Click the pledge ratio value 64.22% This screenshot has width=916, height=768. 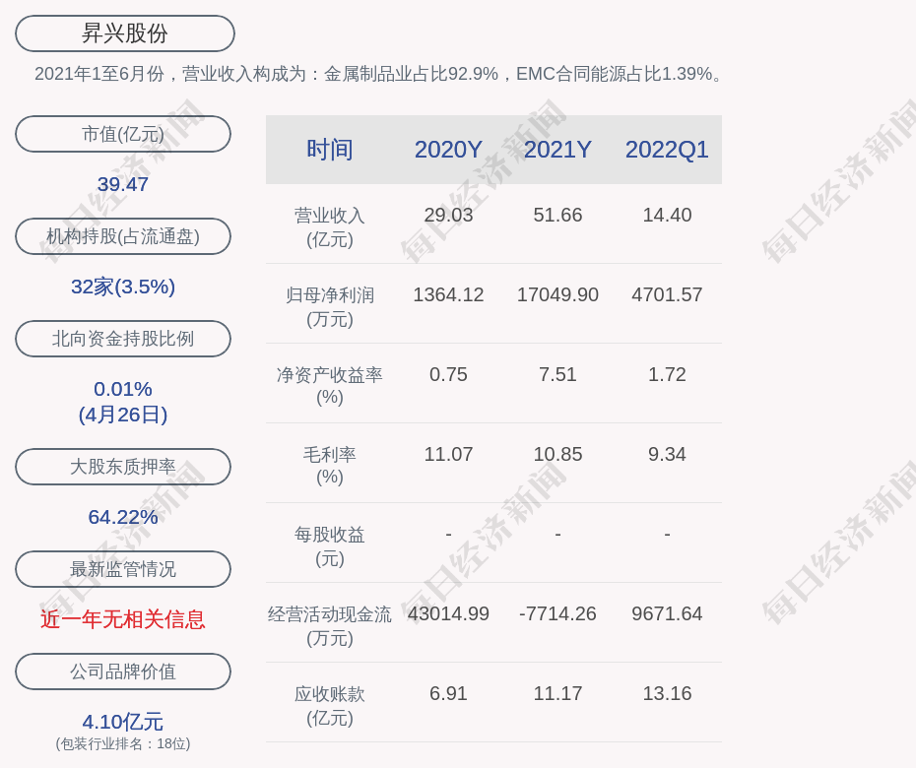point(123,517)
